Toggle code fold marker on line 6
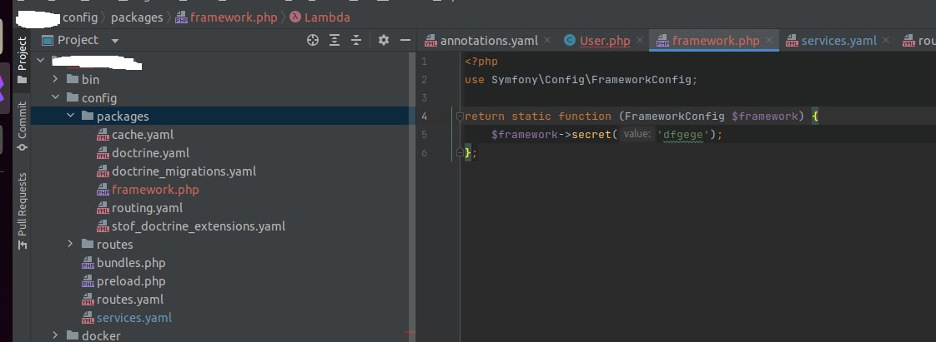 [x=460, y=153]
